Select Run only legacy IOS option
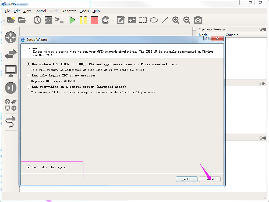This screenshot has height=202, width=269. click(x=29, y=75)
